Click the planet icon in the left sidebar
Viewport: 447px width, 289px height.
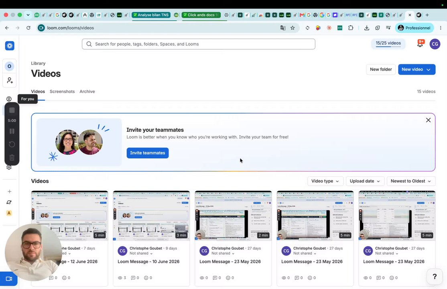pos(9,202)
